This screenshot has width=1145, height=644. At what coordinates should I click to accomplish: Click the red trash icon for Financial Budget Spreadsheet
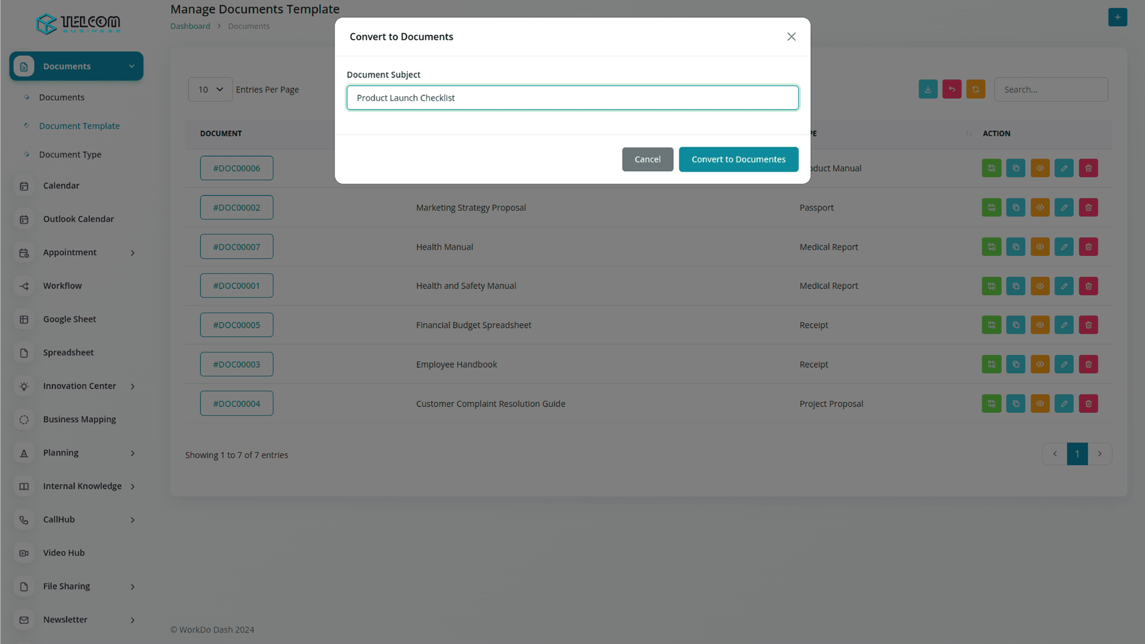1088,325
